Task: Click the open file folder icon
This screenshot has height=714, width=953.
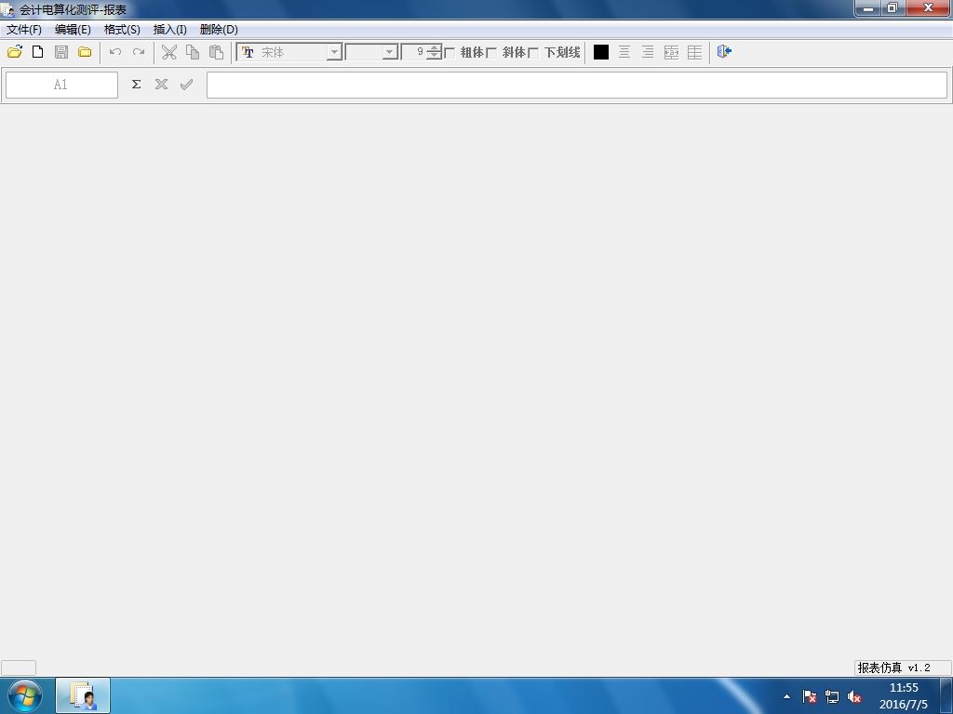Action: [x=15, y=52]
